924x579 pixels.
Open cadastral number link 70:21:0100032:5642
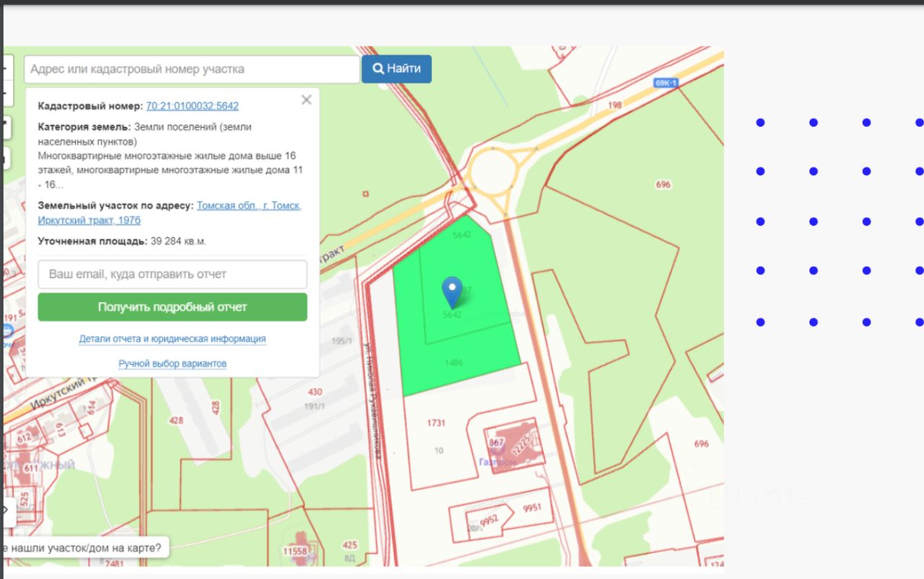[x=192, y=106]
